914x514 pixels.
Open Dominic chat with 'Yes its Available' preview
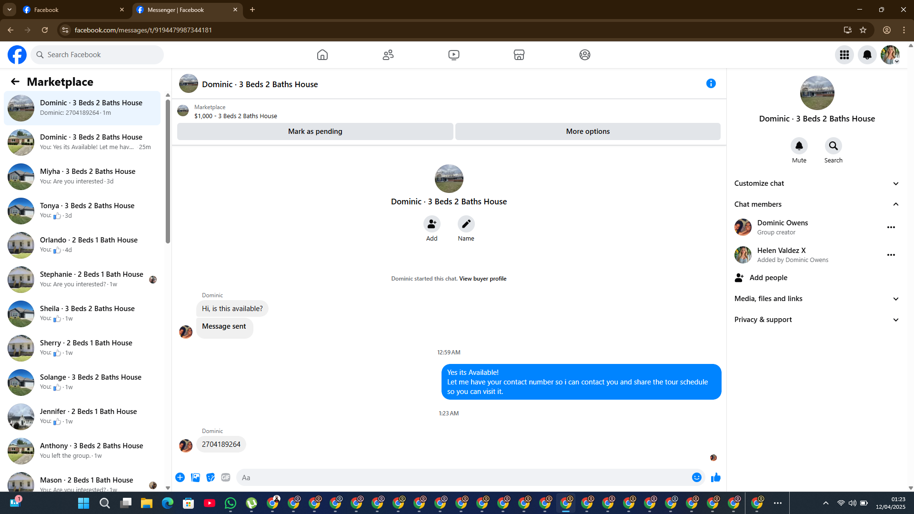click(82, 142)
